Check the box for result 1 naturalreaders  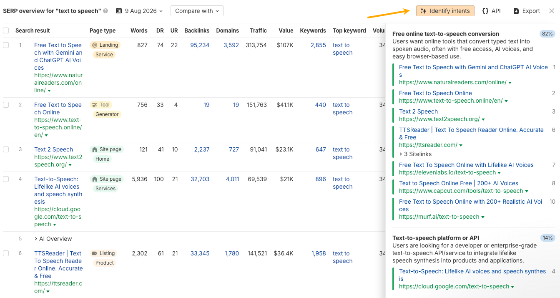point(6,45)
